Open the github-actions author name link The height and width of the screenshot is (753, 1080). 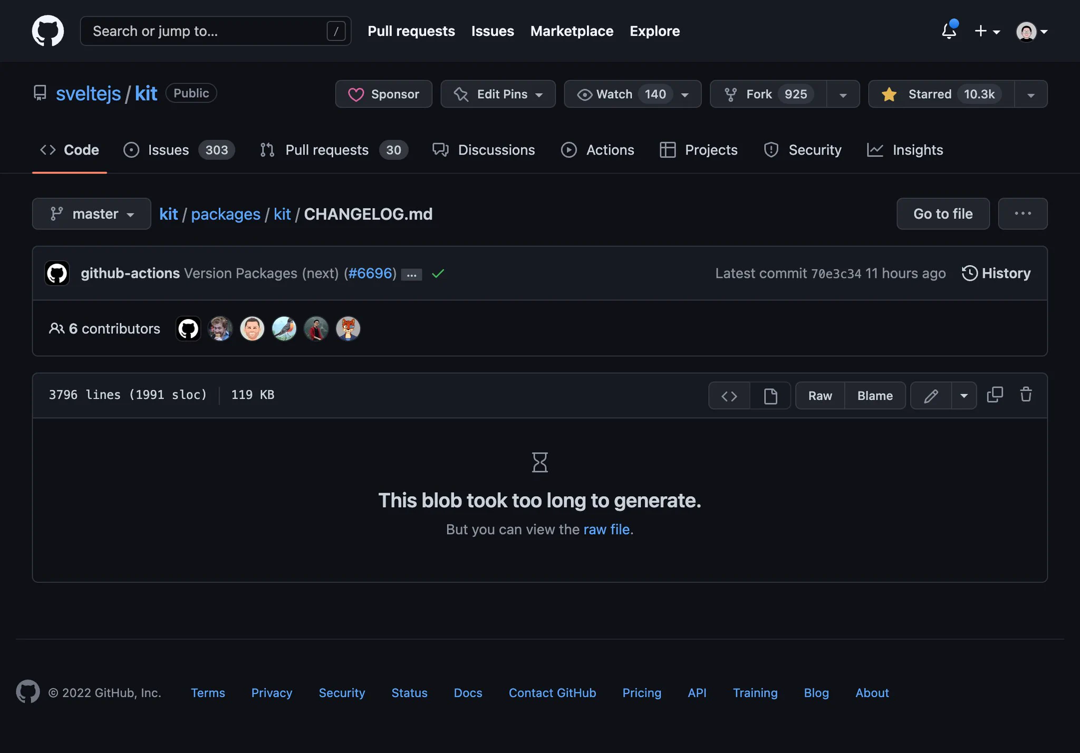click(130, 273)
